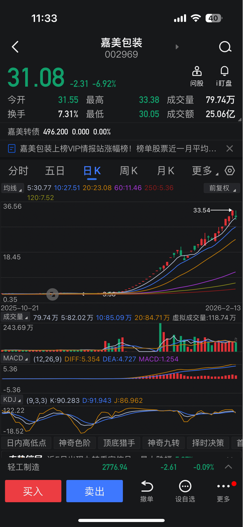Open the search magnifier icon
243x527 pixels.
pyautogui.click(x=225, y=47)
